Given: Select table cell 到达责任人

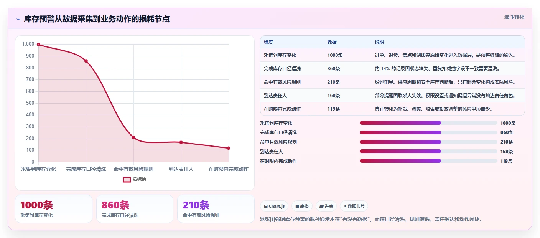Looking at the screenshot, I should (x=275, y=96).
